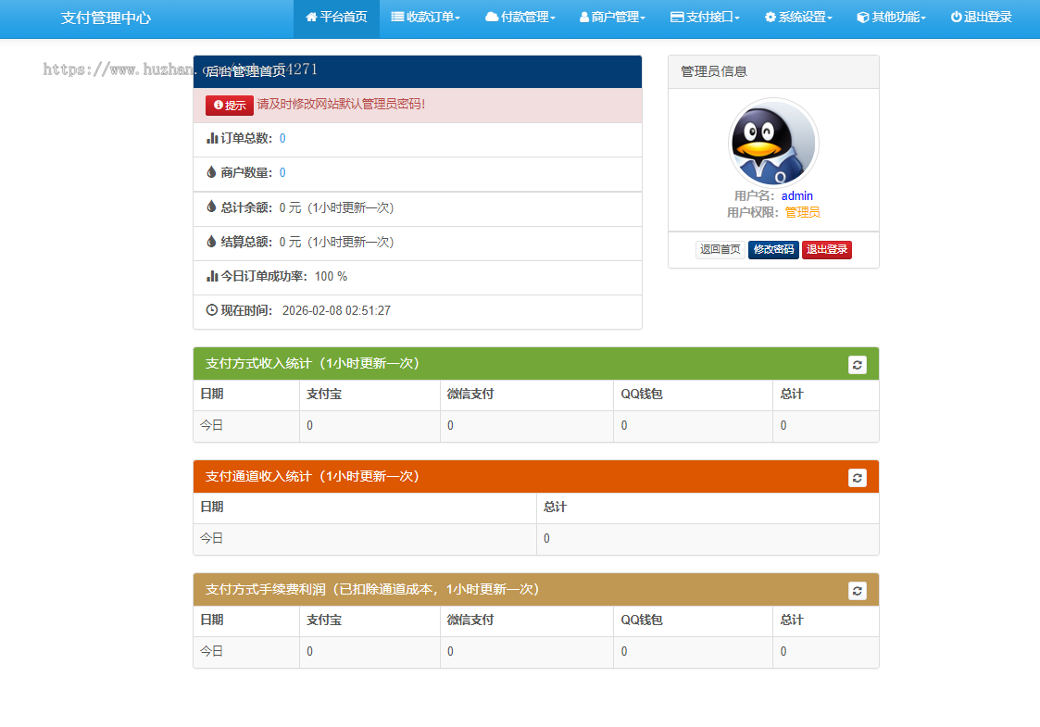Image resolution: width=1040 pixels, height=727 pixels.
Task: Refresh the 支付方式收入统计 panel
Action: 857,365
